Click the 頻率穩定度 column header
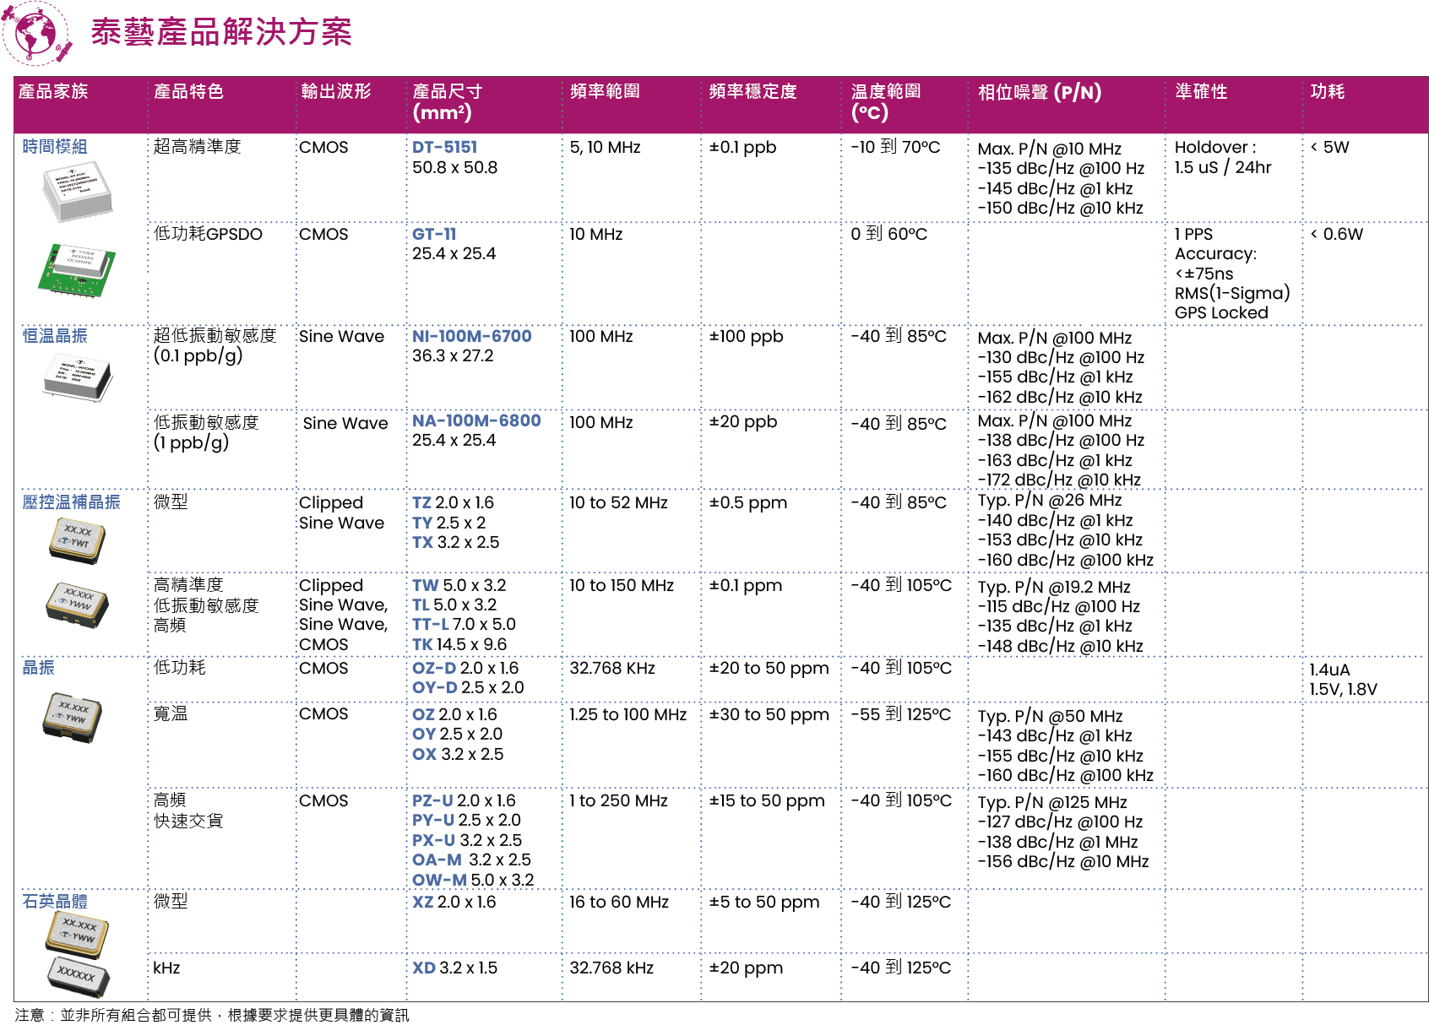This screenshot has height=1025, width=1429. [x=753, y=91]
